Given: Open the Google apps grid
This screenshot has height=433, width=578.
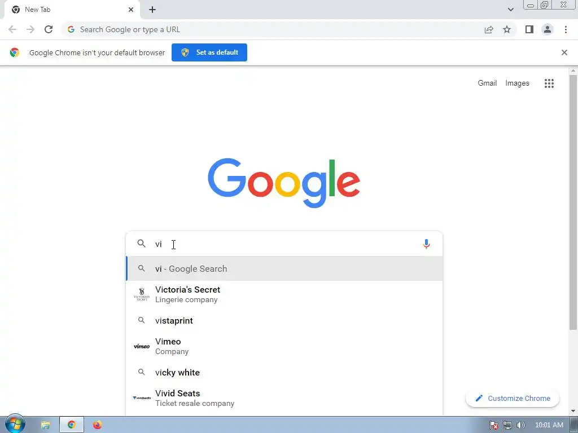Looking at the screenshot, I should pyautogui.click(x=549, y=83).
